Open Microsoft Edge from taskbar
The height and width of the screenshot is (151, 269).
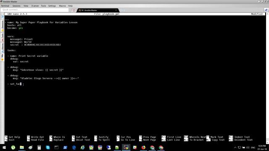pos(74,148)
